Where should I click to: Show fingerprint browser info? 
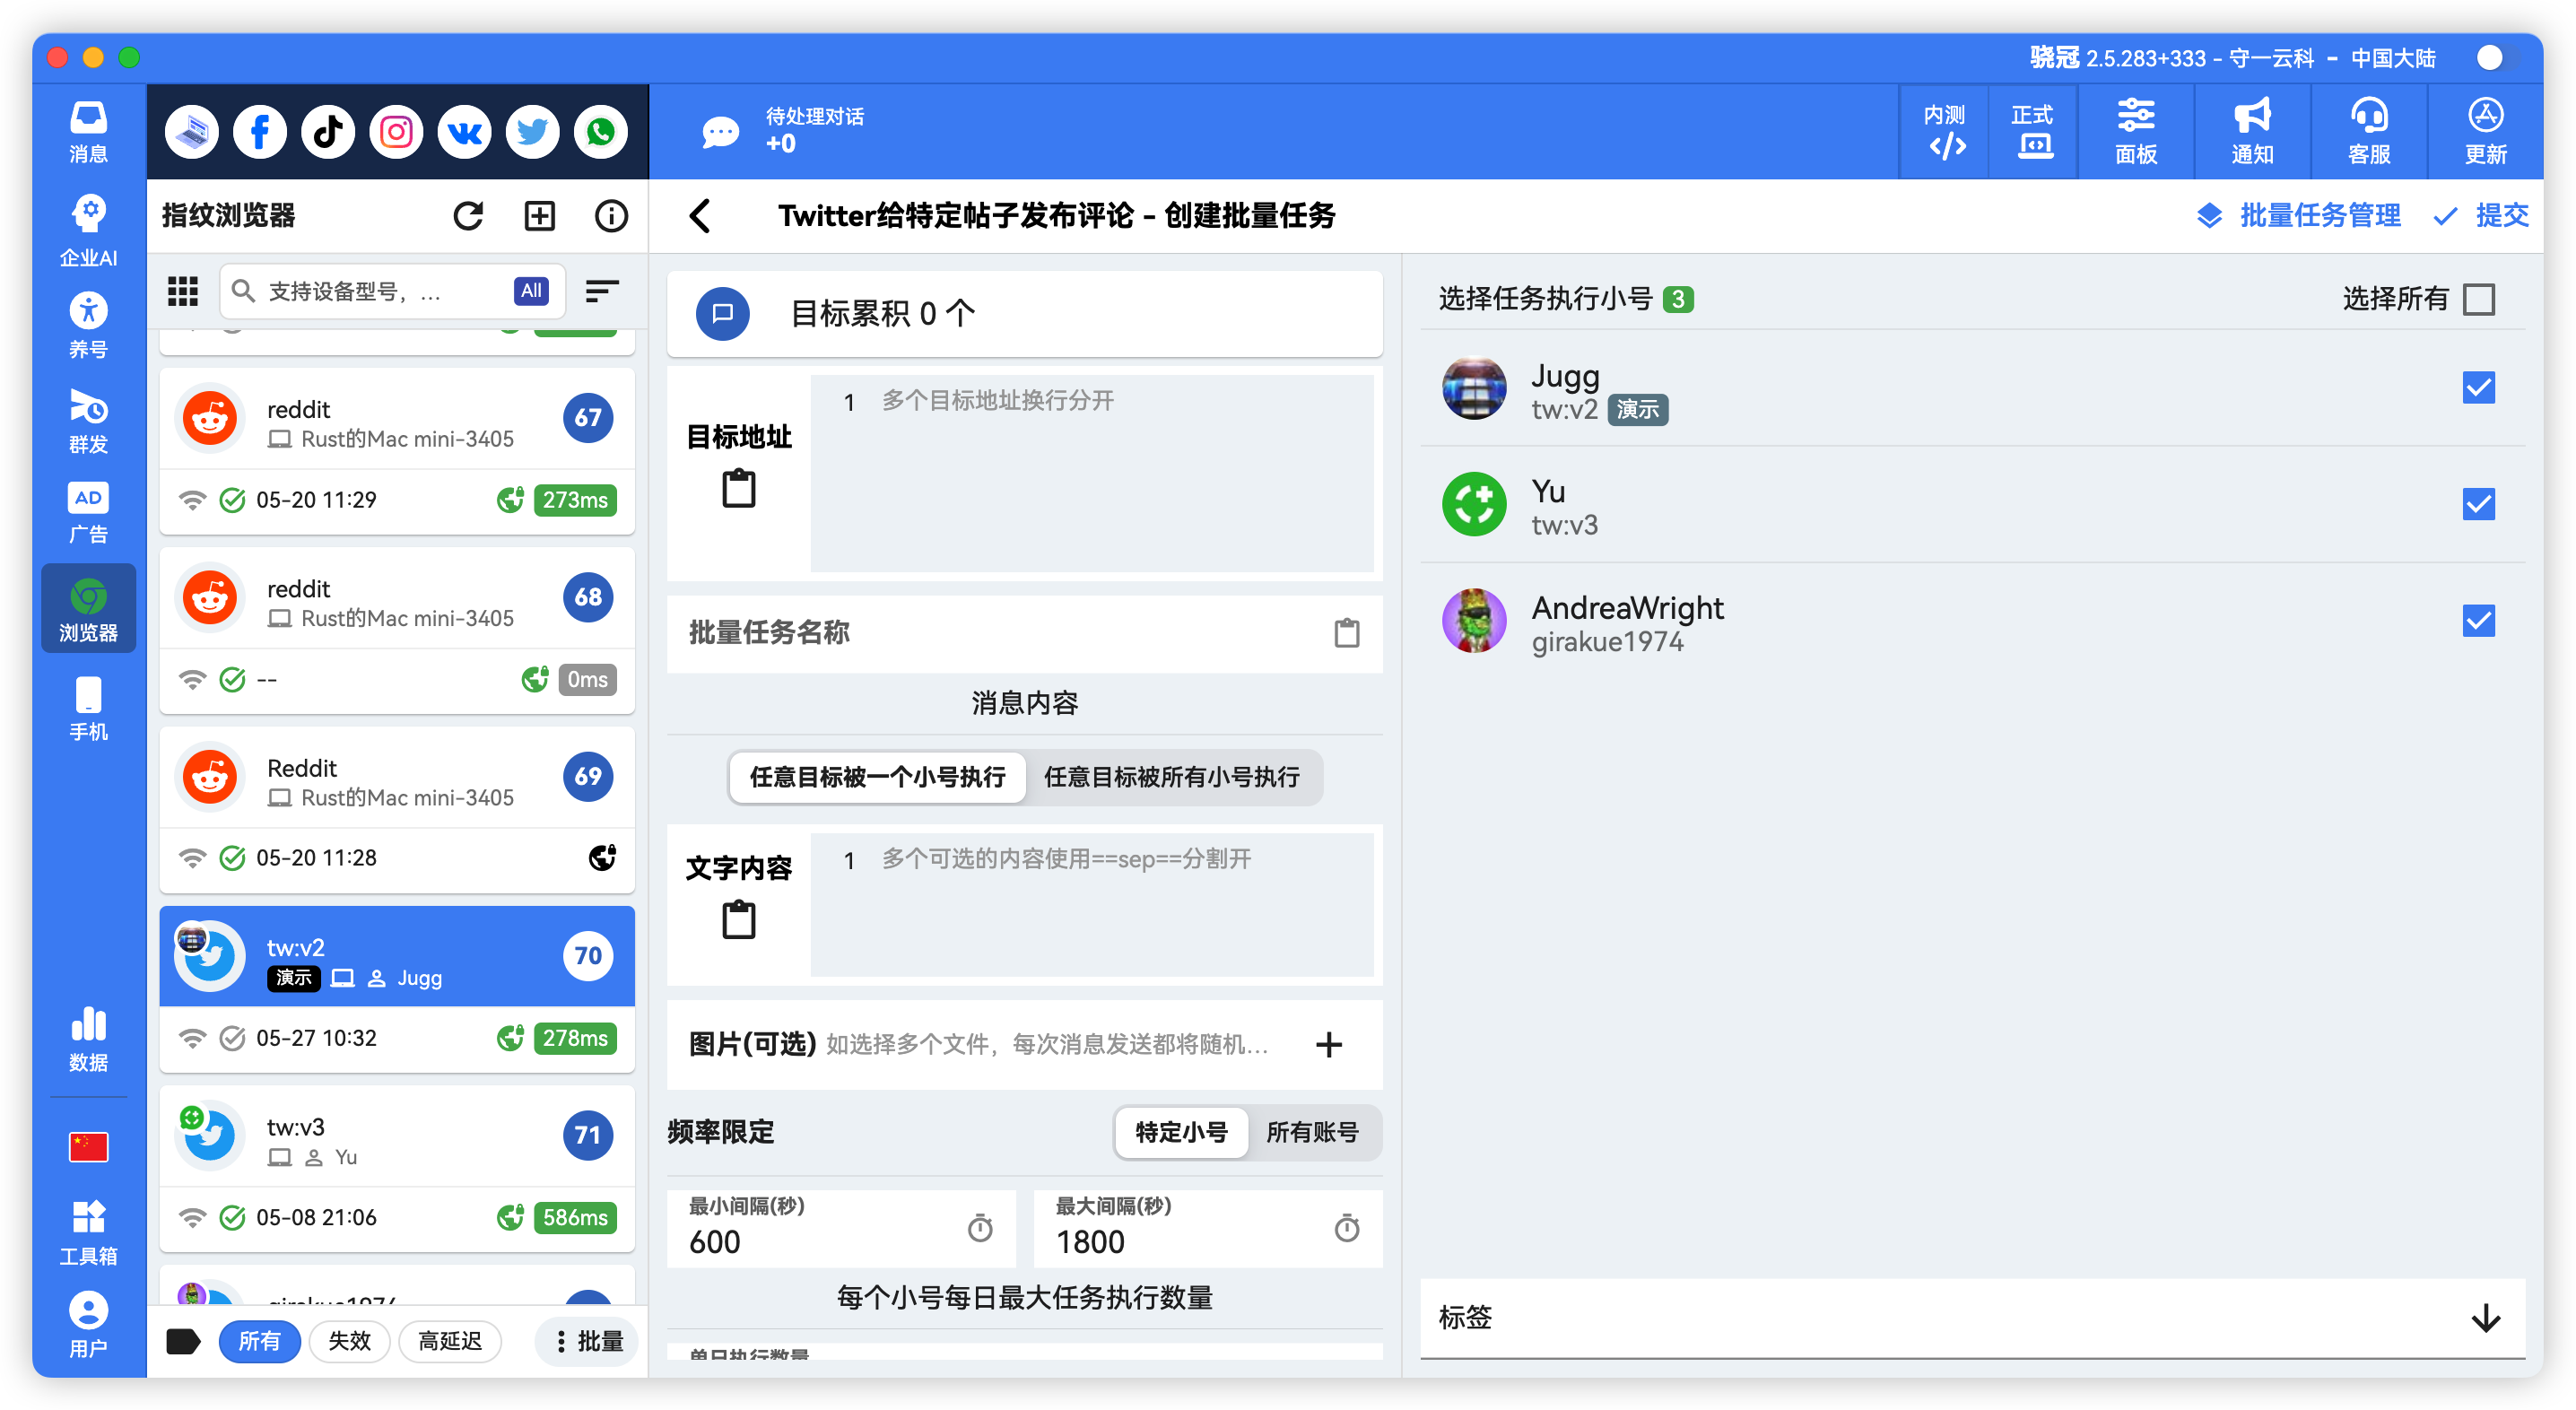click(611, 215)
